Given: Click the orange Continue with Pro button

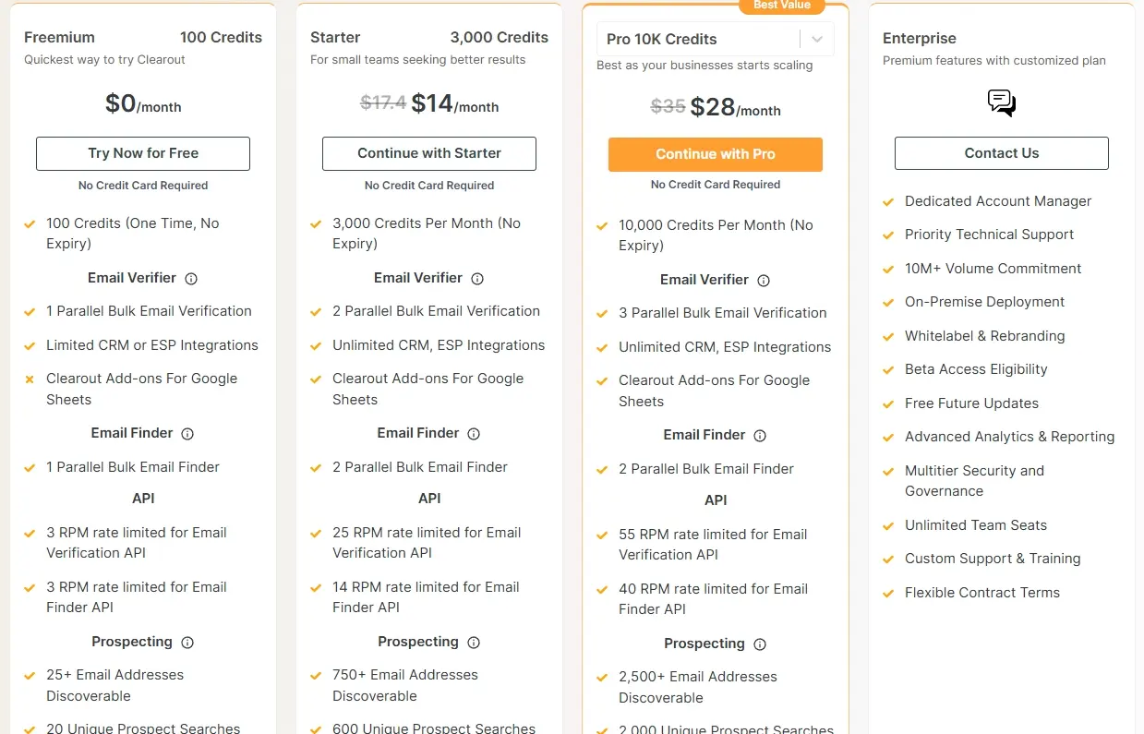Looking at the screenshot, I should [716, 154].
